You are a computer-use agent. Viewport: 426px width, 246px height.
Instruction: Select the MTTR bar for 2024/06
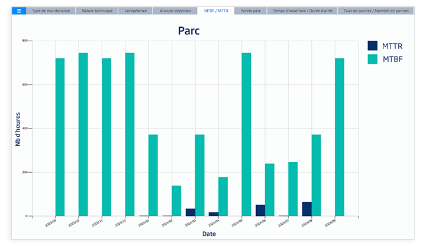(x=260, y=211)
